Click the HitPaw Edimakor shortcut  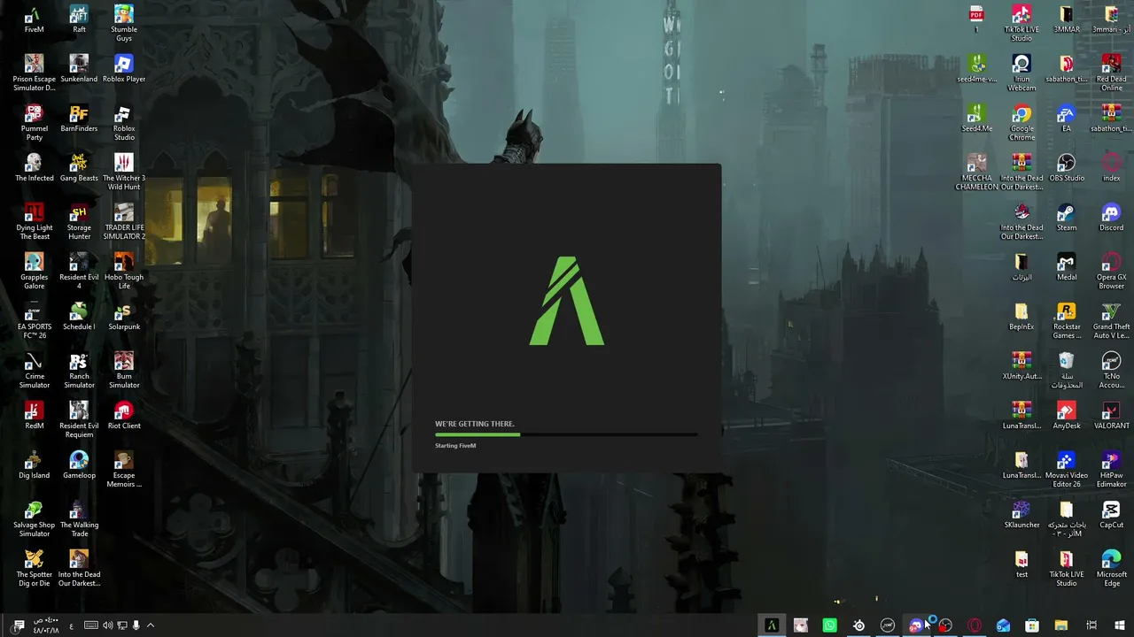click(1111, 470)
